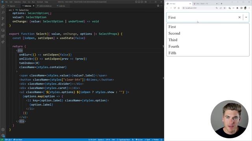Click the zoom magnifier icon in address bar
252x141 pixels.
pyautogui.click(x=217, y=8)
